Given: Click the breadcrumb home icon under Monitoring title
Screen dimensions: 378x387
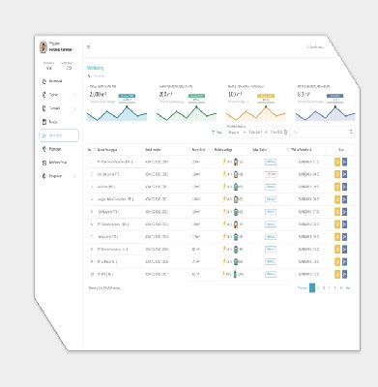Looking at the screenshot, I should point(89,76).
